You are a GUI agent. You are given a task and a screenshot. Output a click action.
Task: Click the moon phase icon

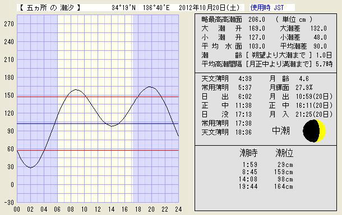tap(315, 131)
